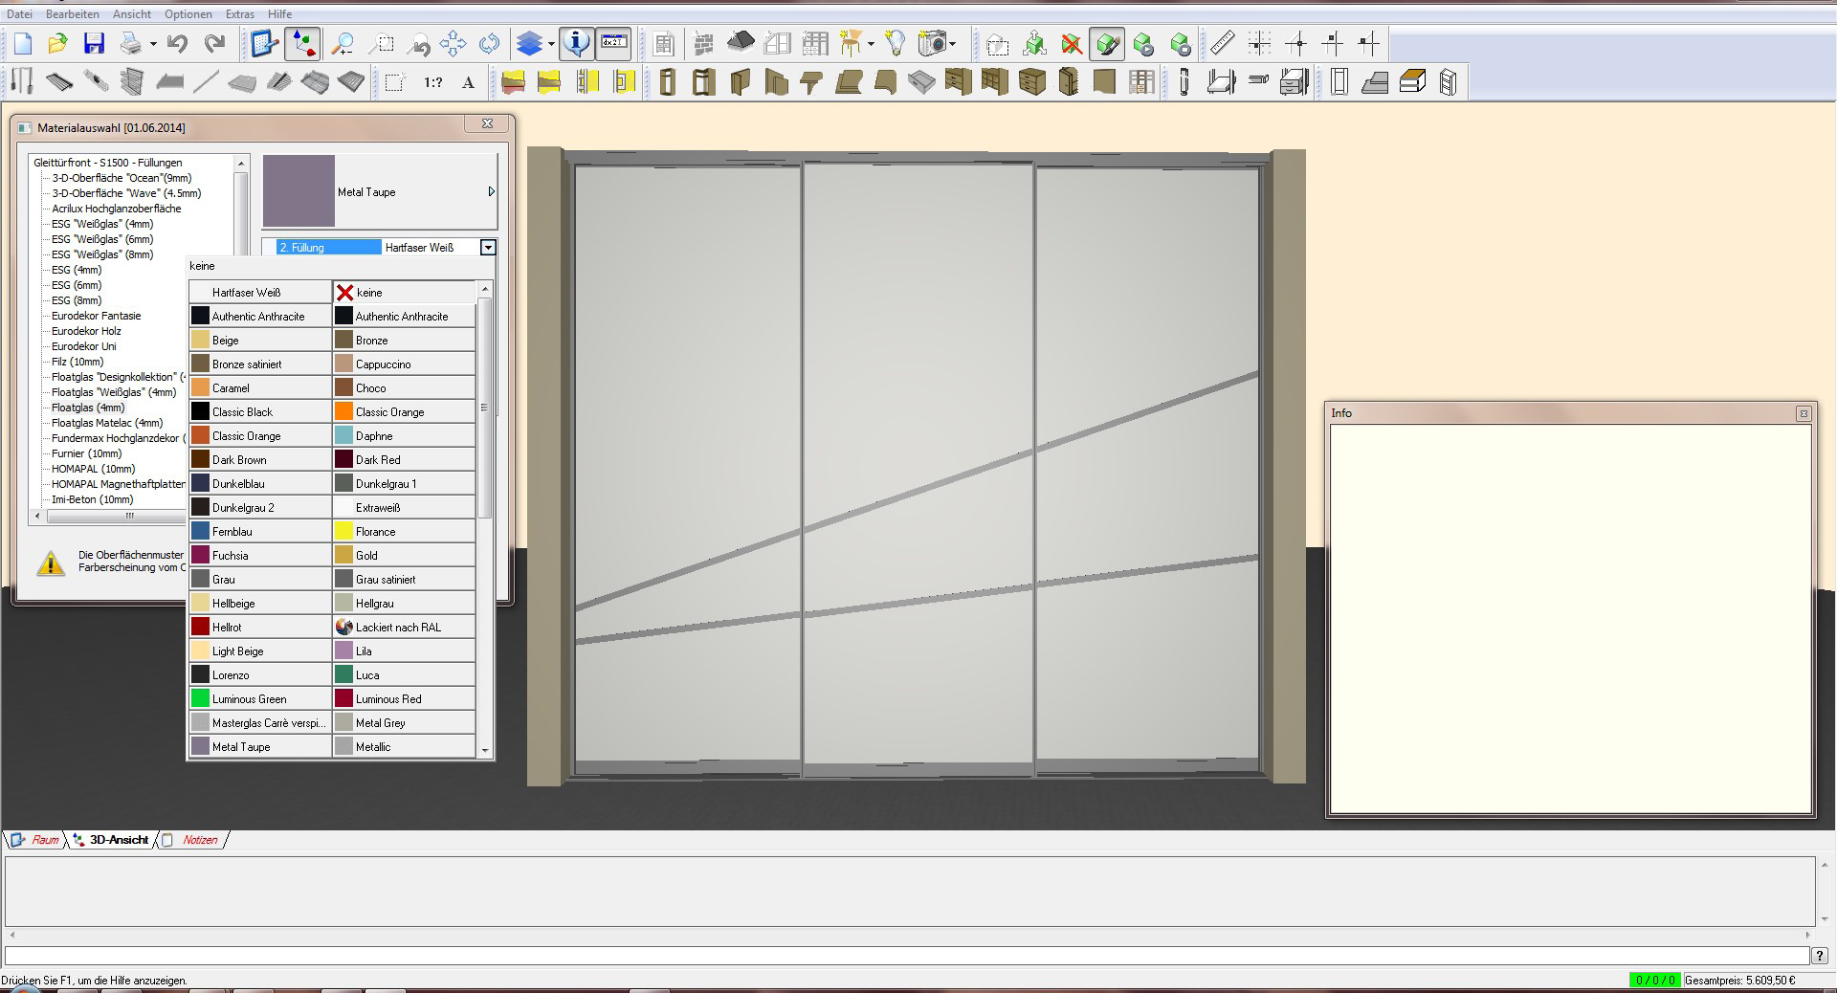Choose Eurodekor Holz in material tree
The image size is (1837, 993).
(x=86, y=331)
